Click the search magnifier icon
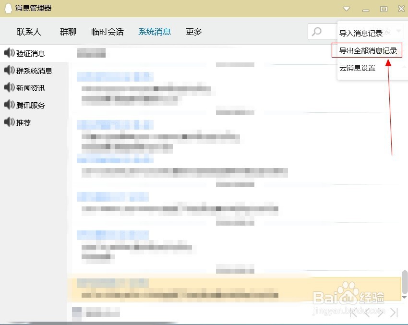The width and height of the screenshot is (408, 325). (x=317, y=31)
